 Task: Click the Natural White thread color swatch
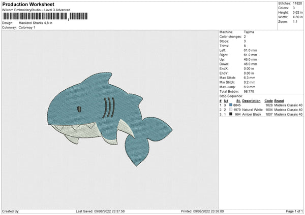click(231, 110)
